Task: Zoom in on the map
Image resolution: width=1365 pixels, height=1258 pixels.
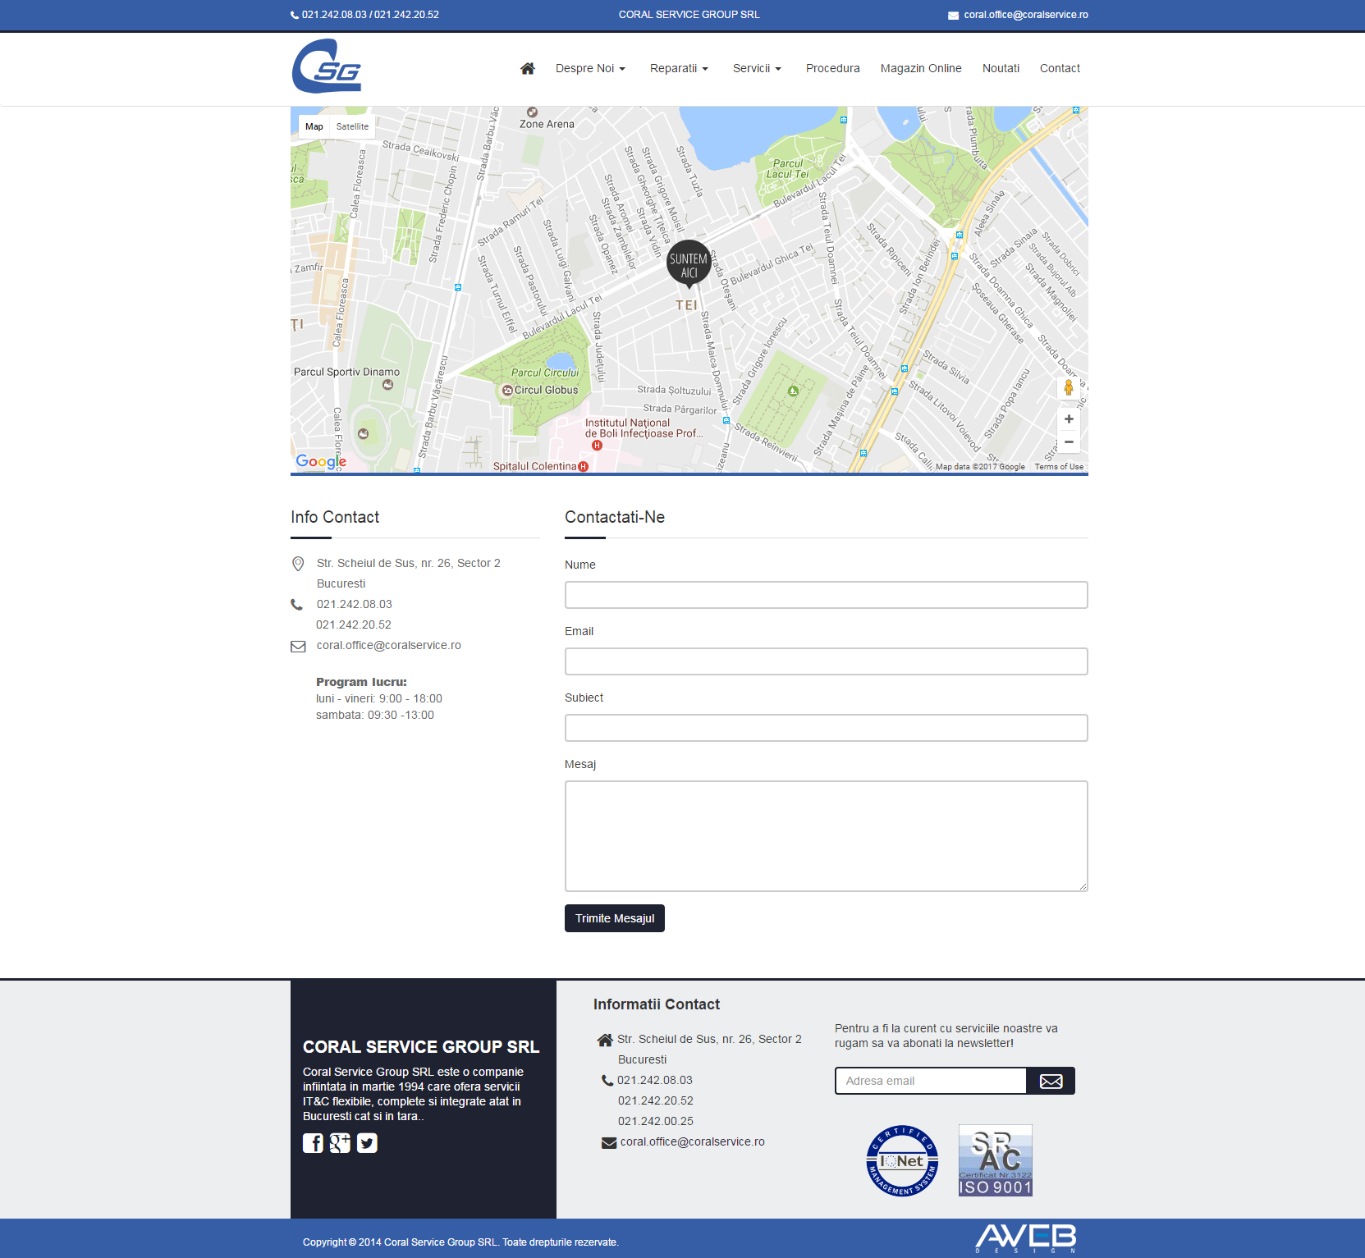Action: [1069, 419]
